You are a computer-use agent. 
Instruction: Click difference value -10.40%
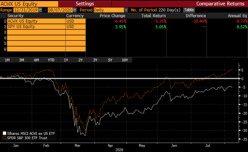pyautogui.click(x=199, y=21)
